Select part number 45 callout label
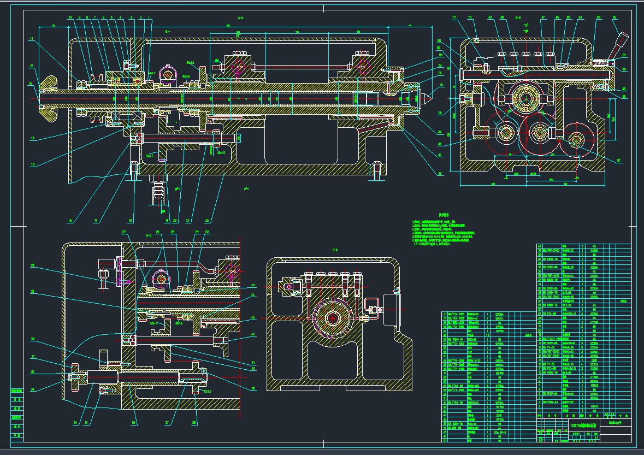Viewport: 644px width, 455px height. click(x=253, y=285)
